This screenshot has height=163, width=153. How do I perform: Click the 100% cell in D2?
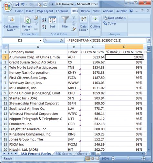coord(124,57)
